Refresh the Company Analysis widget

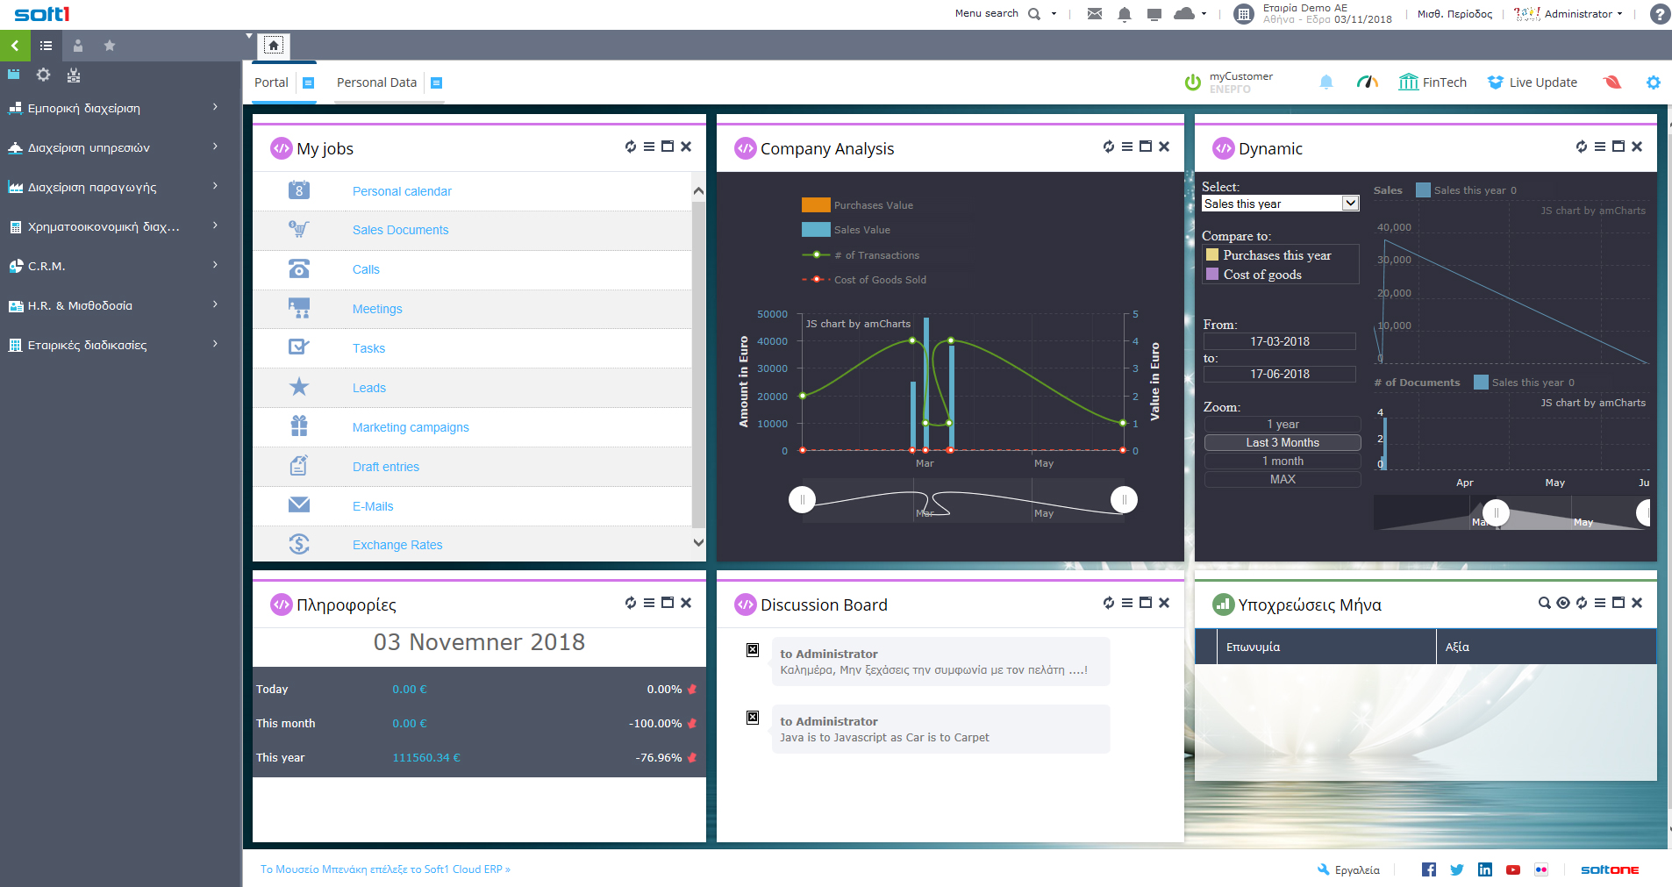1109,147
